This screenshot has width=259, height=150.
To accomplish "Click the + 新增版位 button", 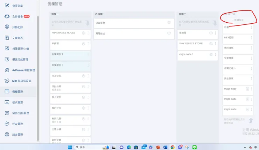I will pos(238,20).
